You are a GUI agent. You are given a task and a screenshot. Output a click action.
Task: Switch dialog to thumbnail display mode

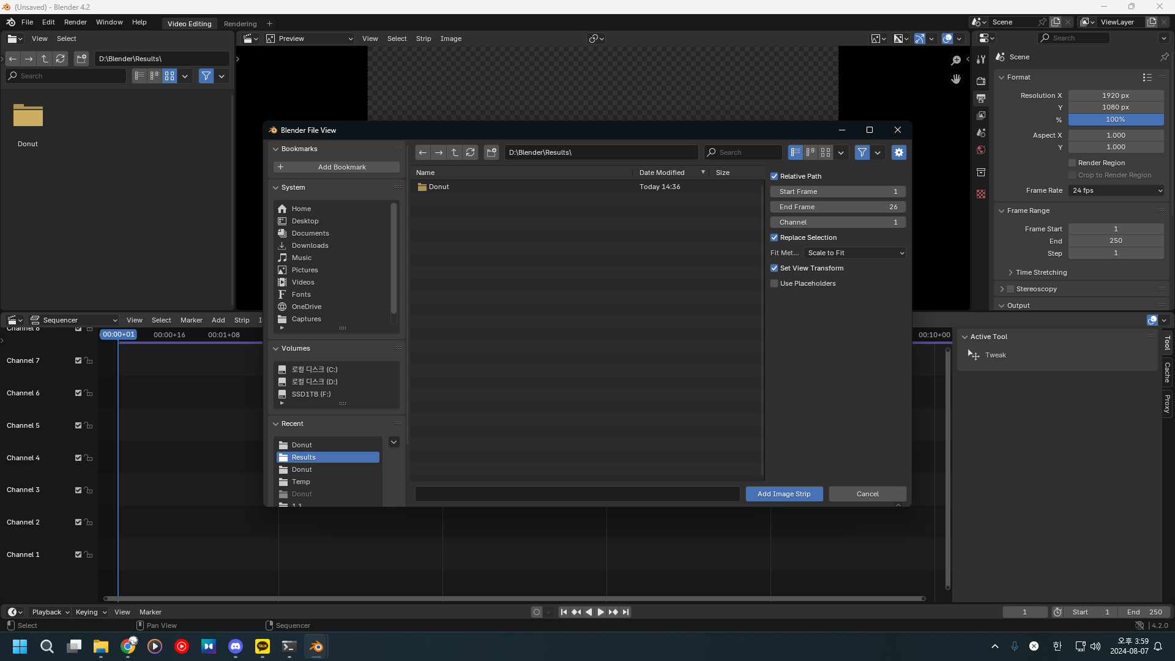[826, 152]
